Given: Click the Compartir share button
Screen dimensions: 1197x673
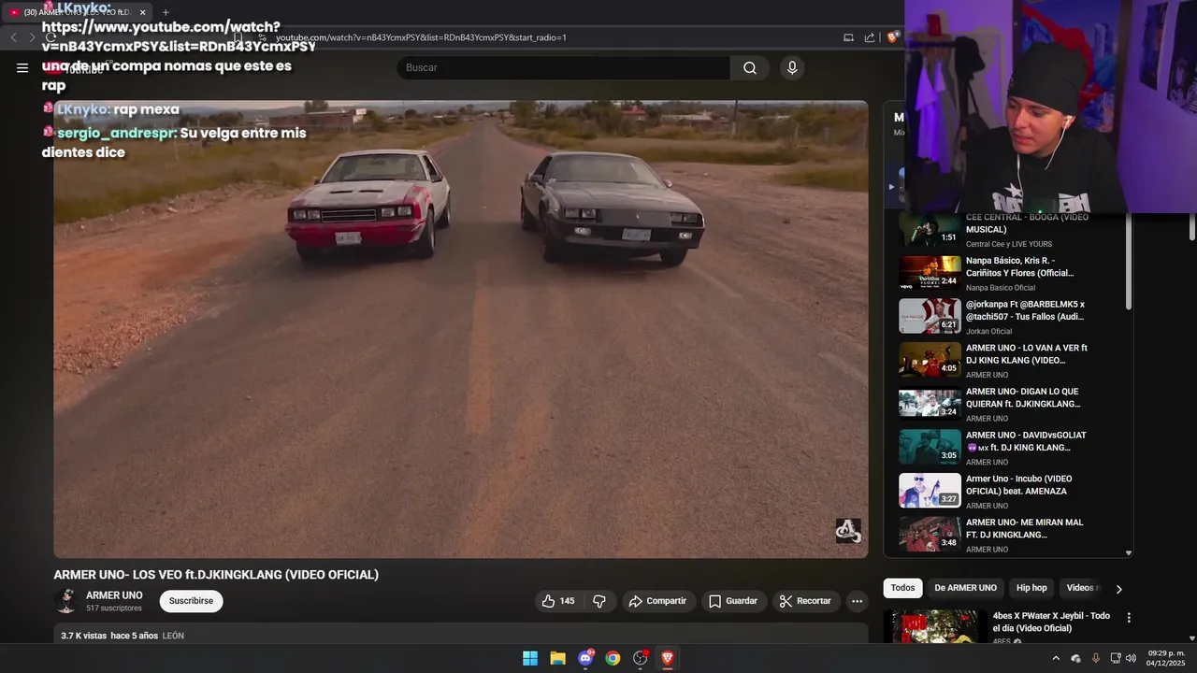Looking at the screenshot, I should point(657,601).
